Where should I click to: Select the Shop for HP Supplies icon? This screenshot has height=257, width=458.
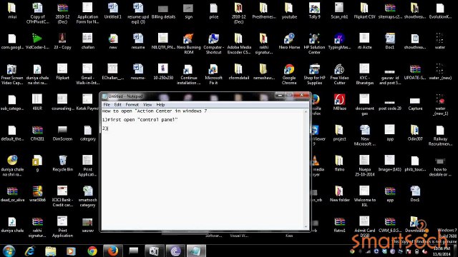pos(315,74)
